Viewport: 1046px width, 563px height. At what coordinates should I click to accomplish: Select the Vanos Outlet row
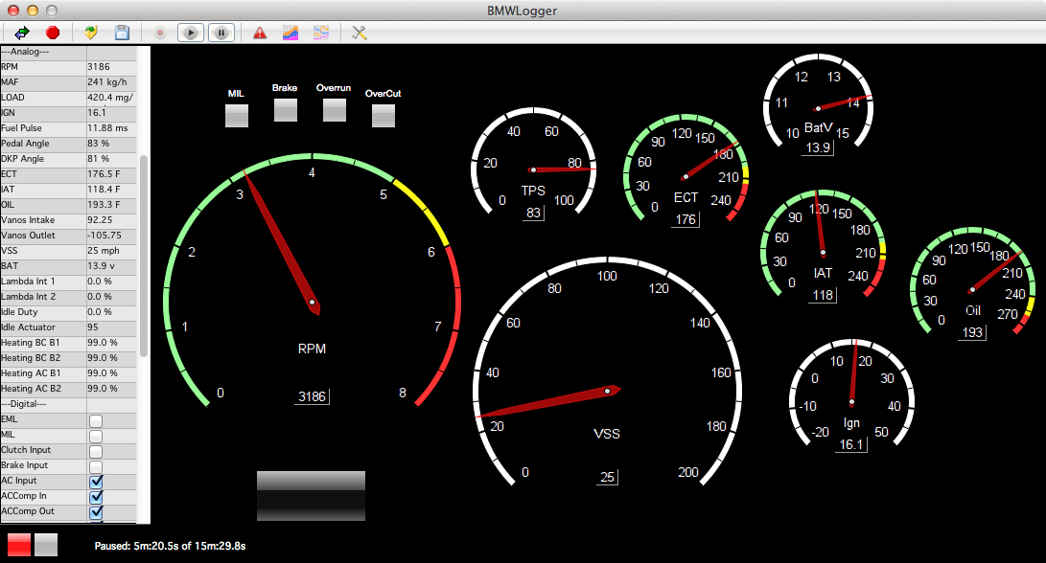[x=68, y=236]
